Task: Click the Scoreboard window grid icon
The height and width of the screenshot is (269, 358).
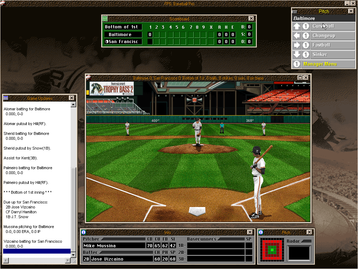Action: 105,19
